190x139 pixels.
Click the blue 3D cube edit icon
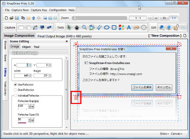(169, 27)
